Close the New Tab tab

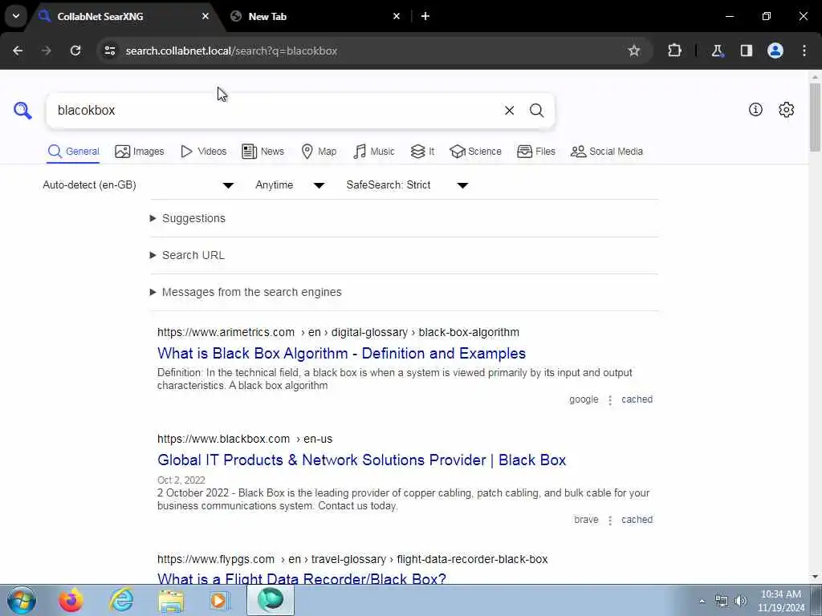tap(397, 16)
